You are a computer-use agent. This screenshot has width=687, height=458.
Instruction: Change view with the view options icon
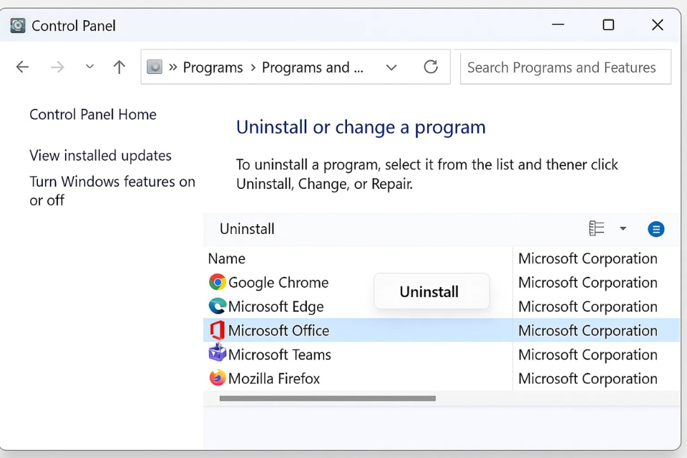coord(597,229)
